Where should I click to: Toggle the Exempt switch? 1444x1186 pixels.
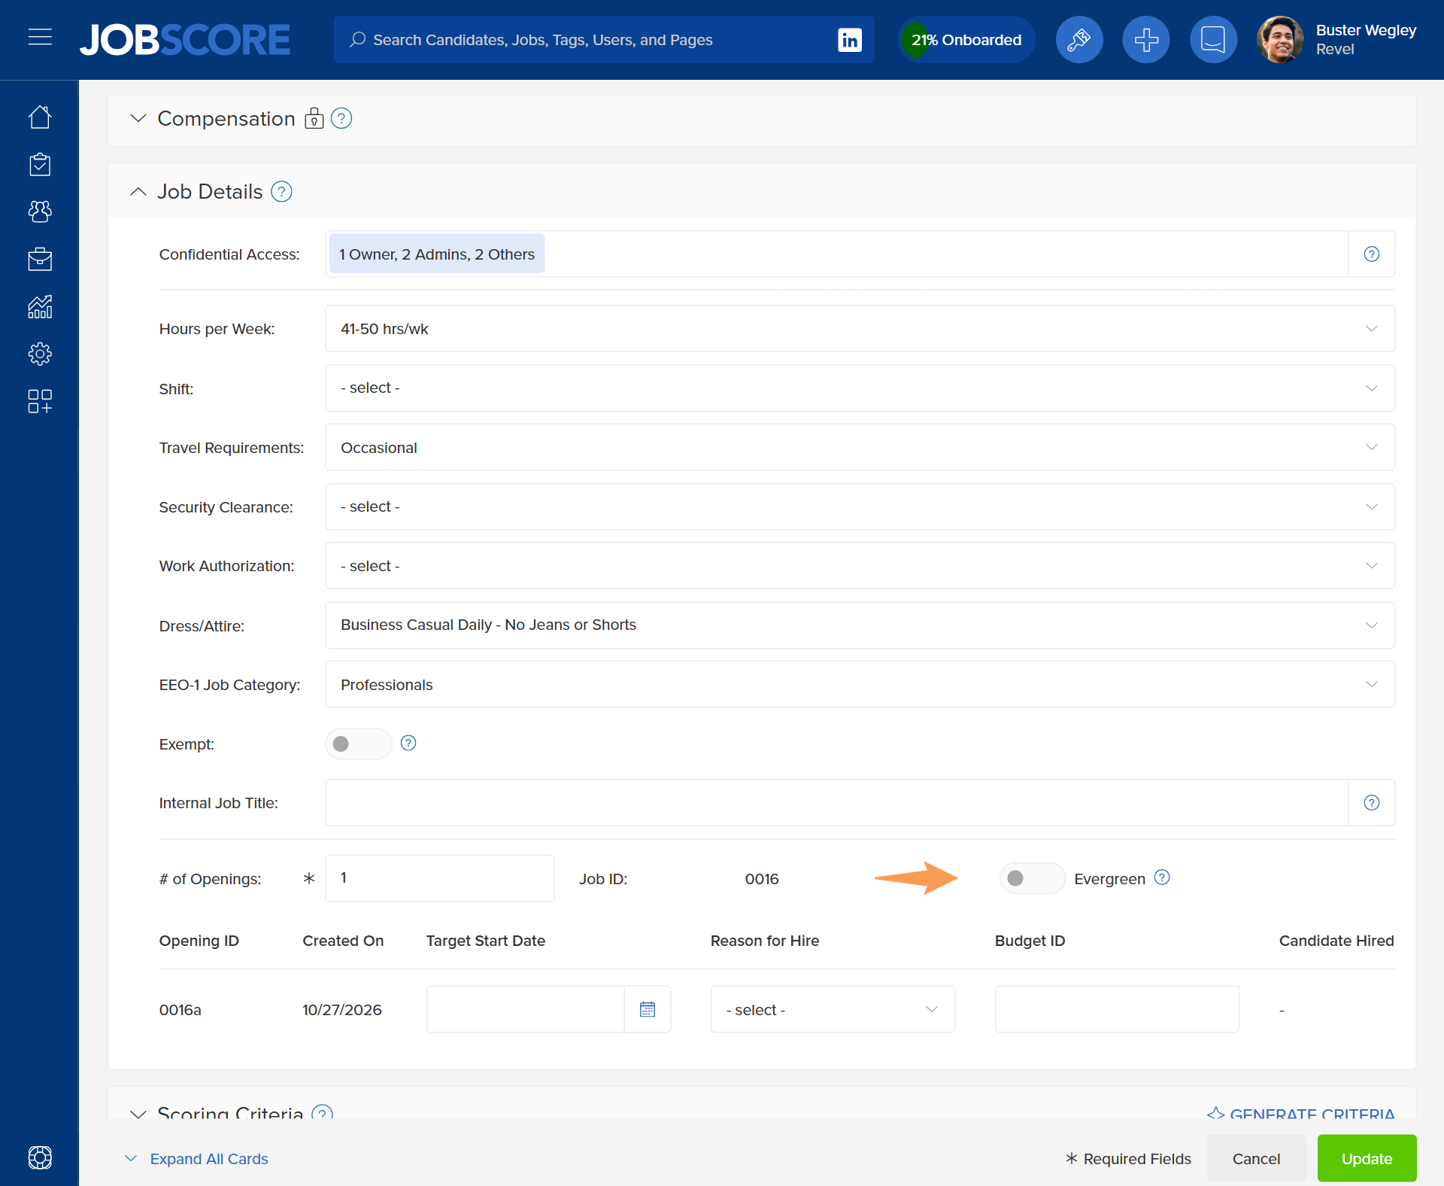point(358,744)
